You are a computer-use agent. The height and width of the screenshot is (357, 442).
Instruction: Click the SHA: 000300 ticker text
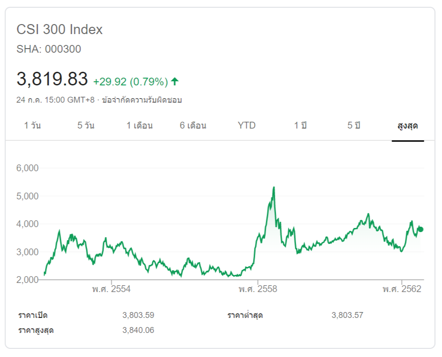[x=49, y=49]
